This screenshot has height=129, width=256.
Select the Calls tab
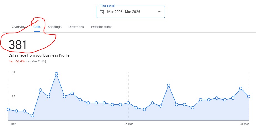[37, 27]
